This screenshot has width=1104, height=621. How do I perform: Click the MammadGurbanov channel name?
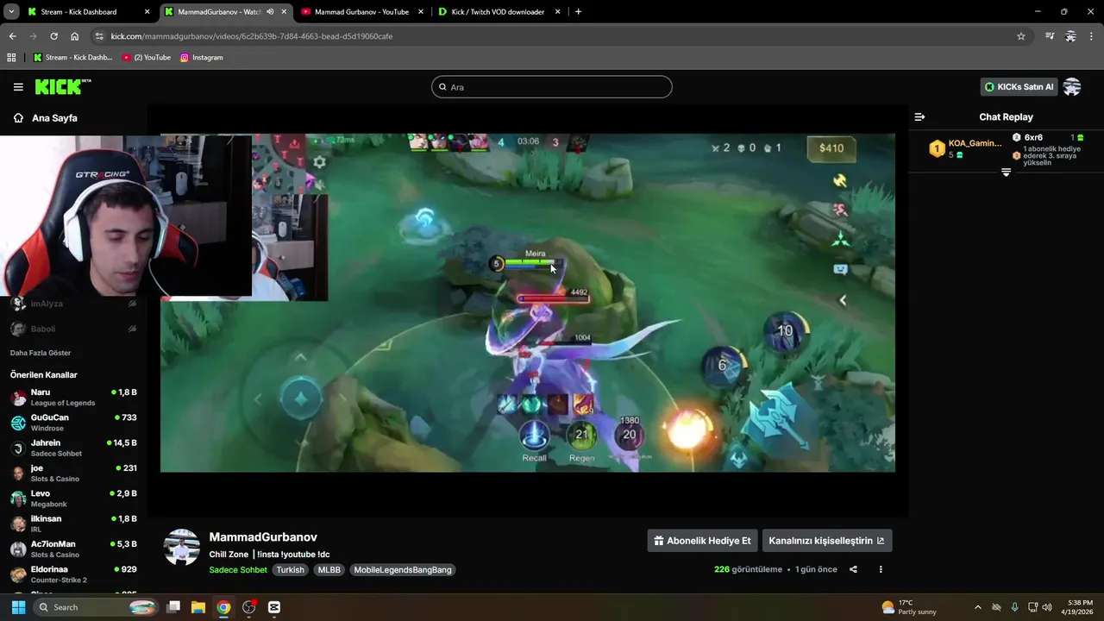click(x=263, y=537)
